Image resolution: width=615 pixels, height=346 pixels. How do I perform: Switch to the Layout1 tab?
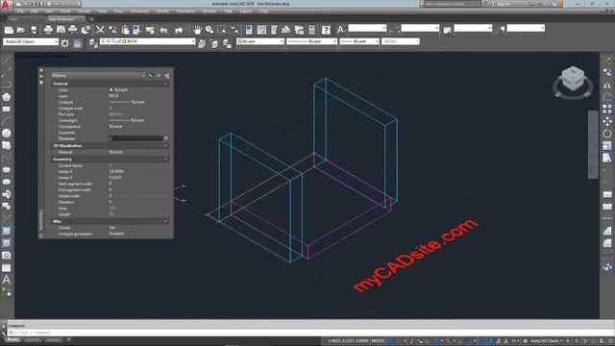pyautogui.click(x=33, y=339)
